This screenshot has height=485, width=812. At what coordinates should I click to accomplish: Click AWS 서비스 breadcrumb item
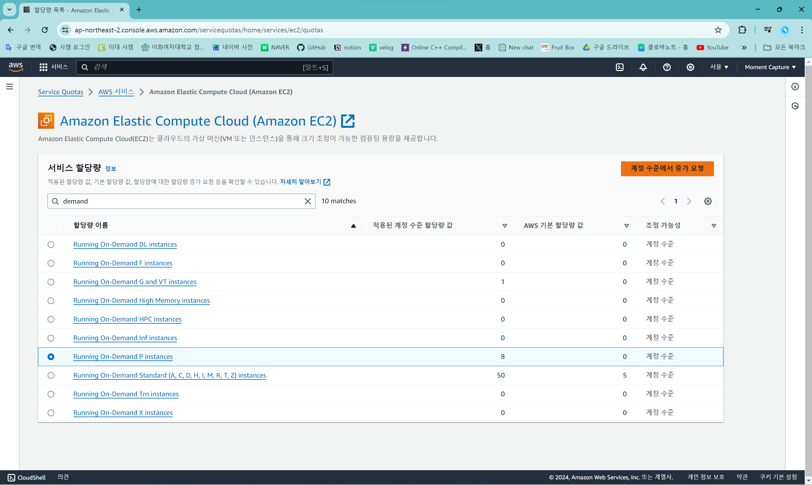click(x=116, y=92)
